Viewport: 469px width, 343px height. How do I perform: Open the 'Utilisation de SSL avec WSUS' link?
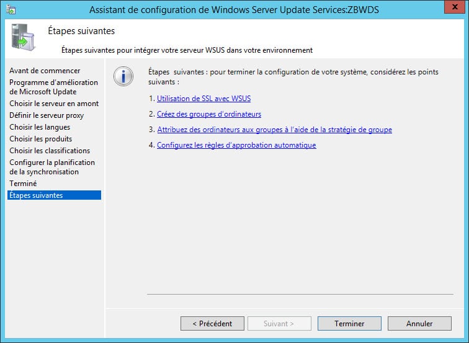pyautogui.click(x=203, y=99)
